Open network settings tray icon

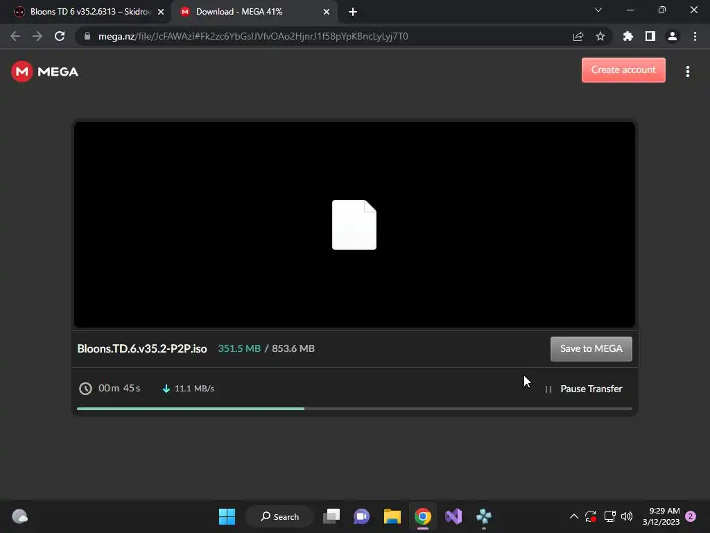click(x=609, y=516)
